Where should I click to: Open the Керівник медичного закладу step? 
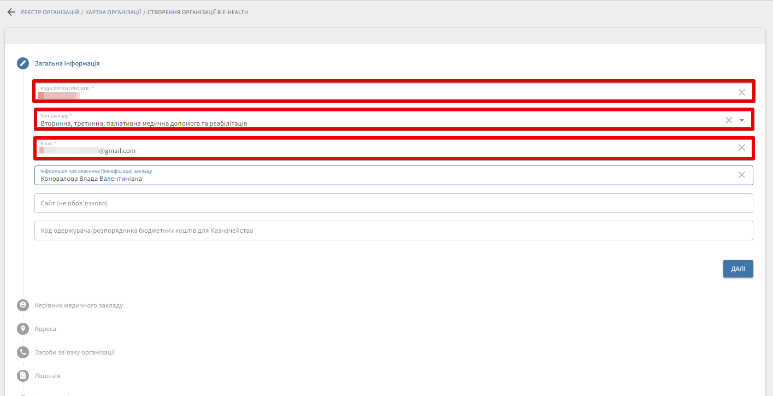(x=79, y=305)
